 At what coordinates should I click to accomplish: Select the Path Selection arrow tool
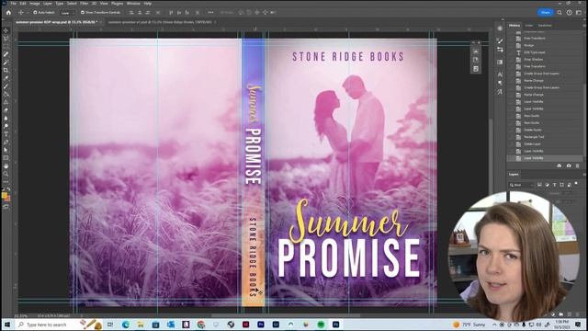[6, 150]
